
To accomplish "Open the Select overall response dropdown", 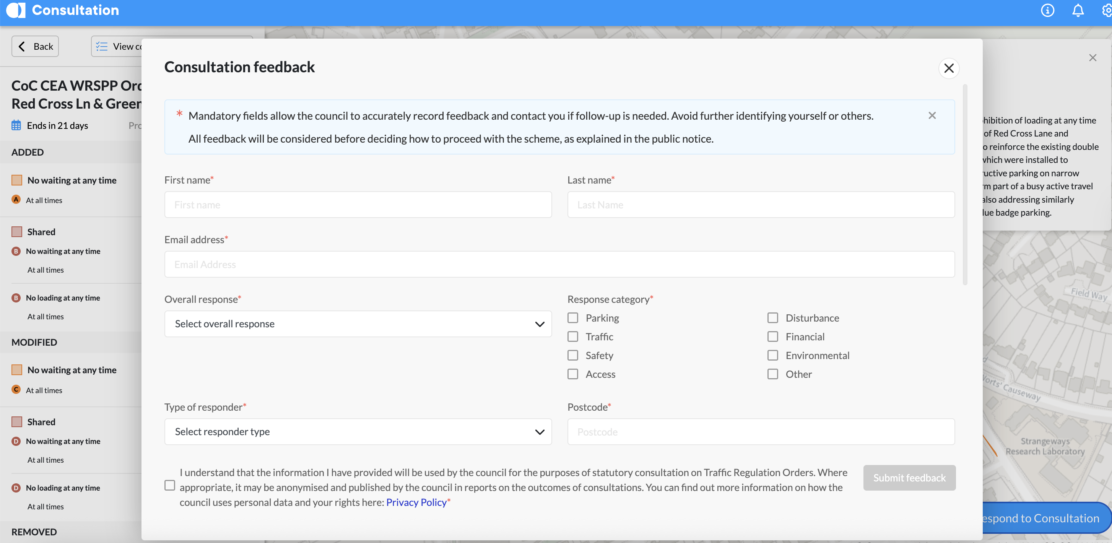I will click(x=358, y=324).
